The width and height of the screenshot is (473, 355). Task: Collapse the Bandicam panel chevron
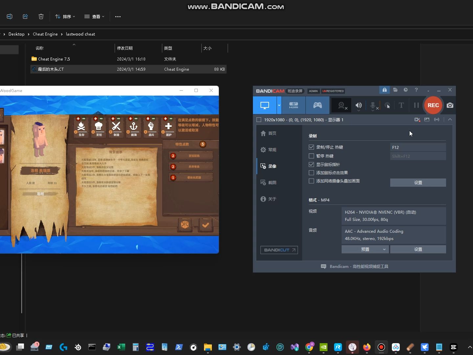pos(450,120)
